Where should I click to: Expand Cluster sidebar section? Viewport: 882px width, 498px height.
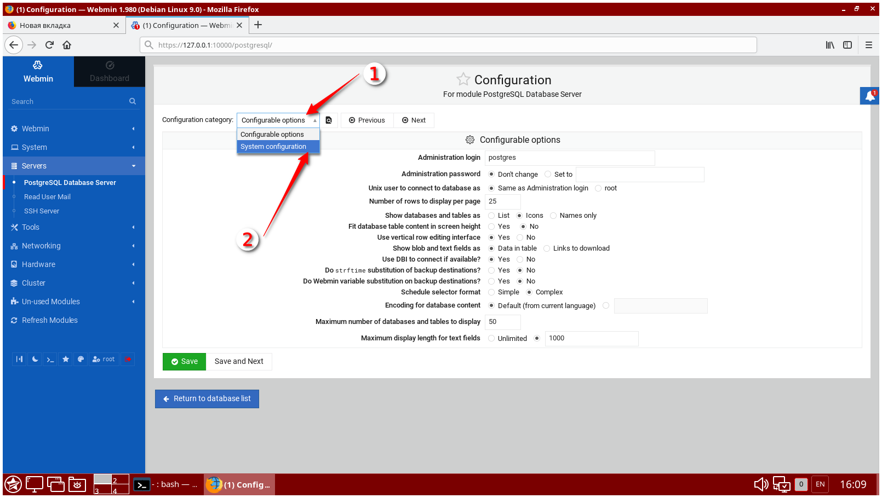coord(74,283)
